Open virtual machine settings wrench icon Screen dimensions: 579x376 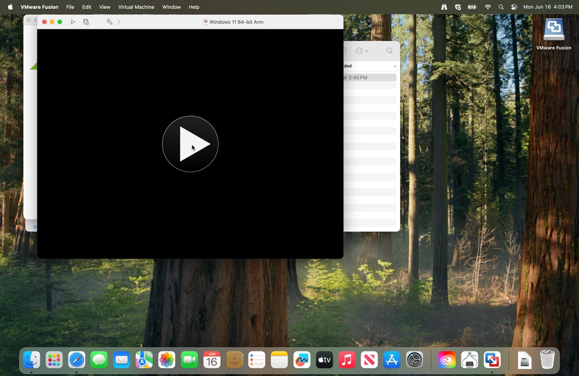click(109, 22)
